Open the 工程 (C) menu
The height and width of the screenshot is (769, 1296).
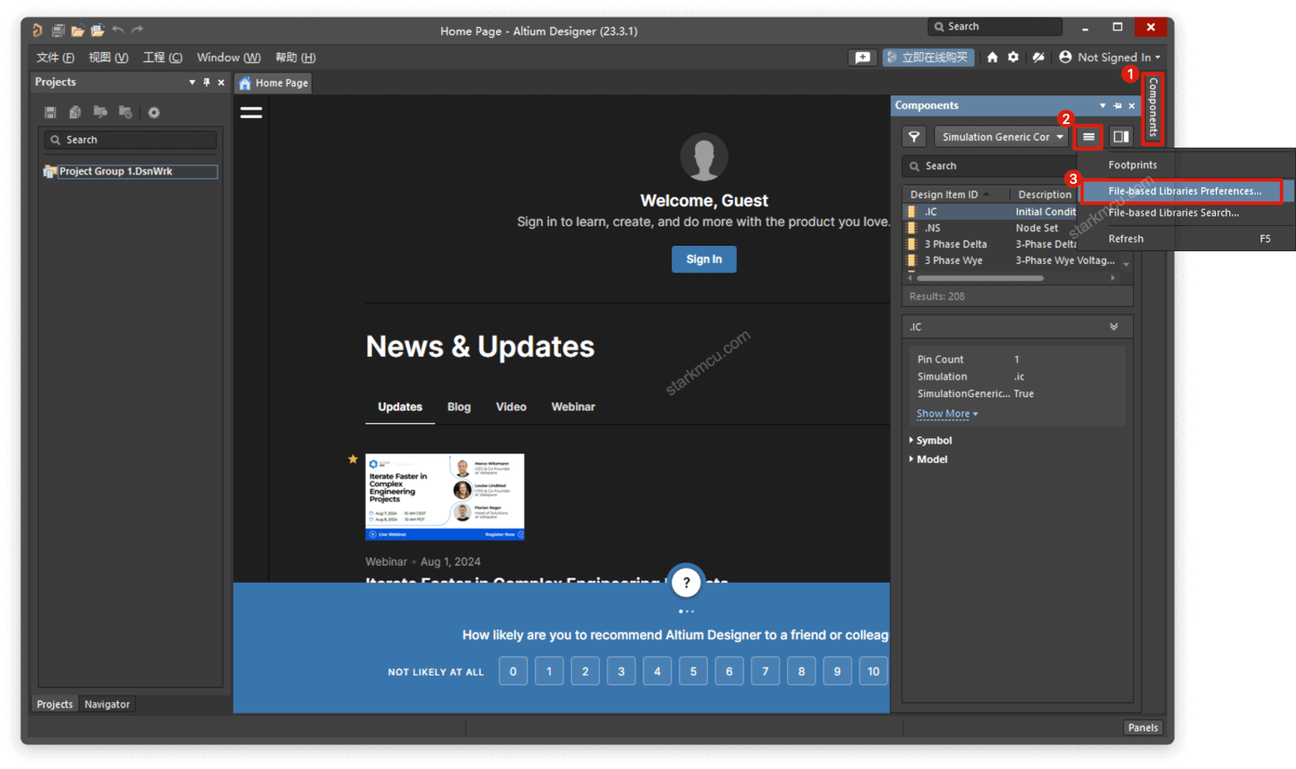pyautogui.click(x=162, y=57)
